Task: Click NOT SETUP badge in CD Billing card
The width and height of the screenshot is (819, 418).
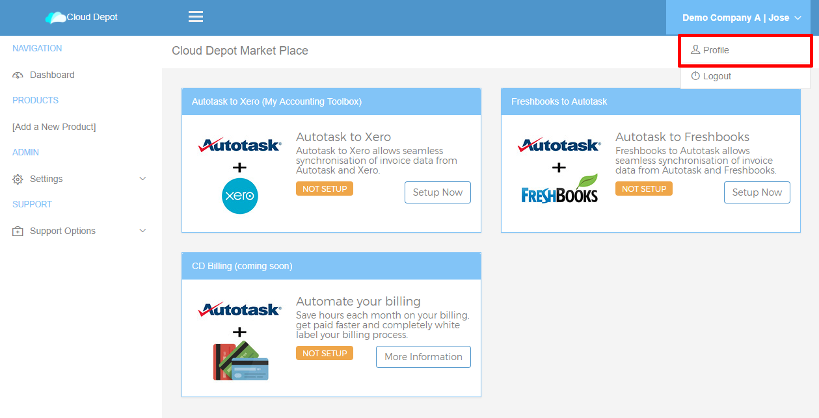Action: [x=325, y=353]
